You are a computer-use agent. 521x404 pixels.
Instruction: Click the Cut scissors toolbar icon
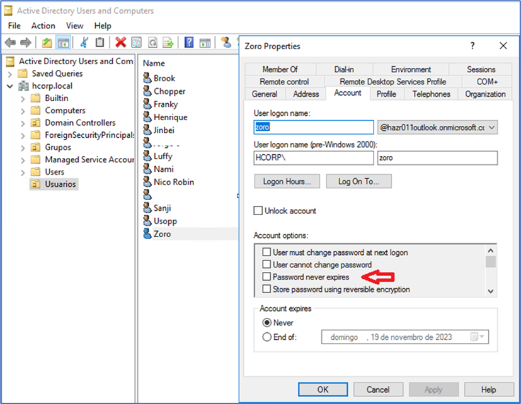pyautogui.click(x=84, y=42)
